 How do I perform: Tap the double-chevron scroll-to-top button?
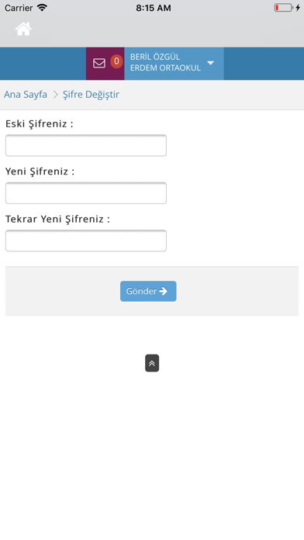click(x=152, y=363)
